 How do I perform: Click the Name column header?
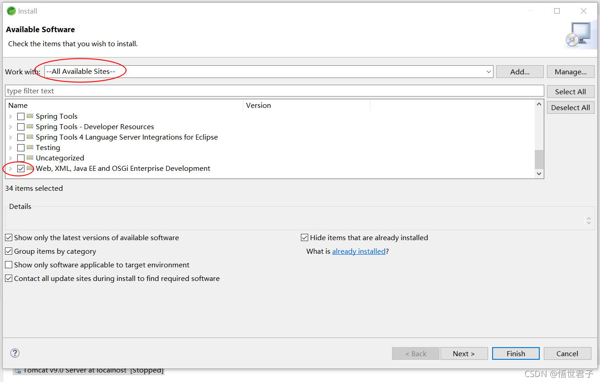[x=125, y=105]
